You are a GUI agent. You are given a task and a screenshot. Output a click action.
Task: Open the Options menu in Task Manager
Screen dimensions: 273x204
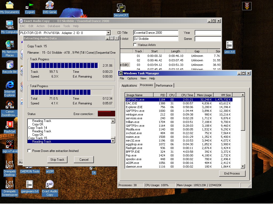132,78
